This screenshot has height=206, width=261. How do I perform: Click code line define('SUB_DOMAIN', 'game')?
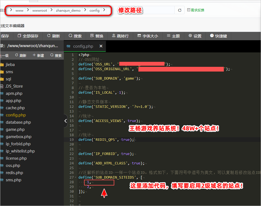[110, 78]
